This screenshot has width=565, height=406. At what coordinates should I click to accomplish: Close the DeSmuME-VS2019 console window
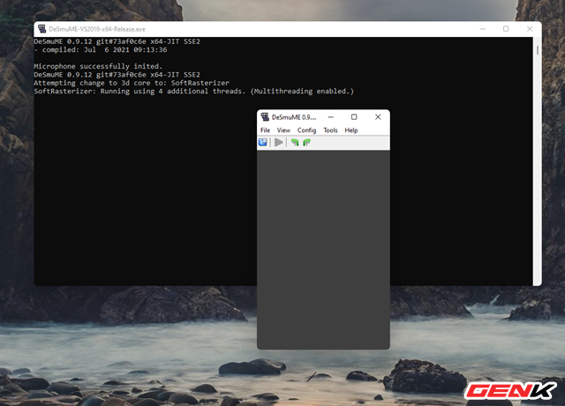pyautogui.click(x=530, y=29)
